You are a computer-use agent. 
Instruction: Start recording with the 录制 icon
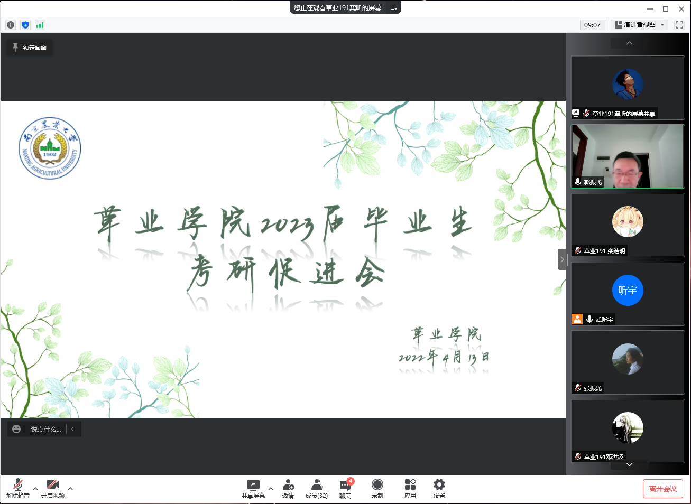[377, 488]
